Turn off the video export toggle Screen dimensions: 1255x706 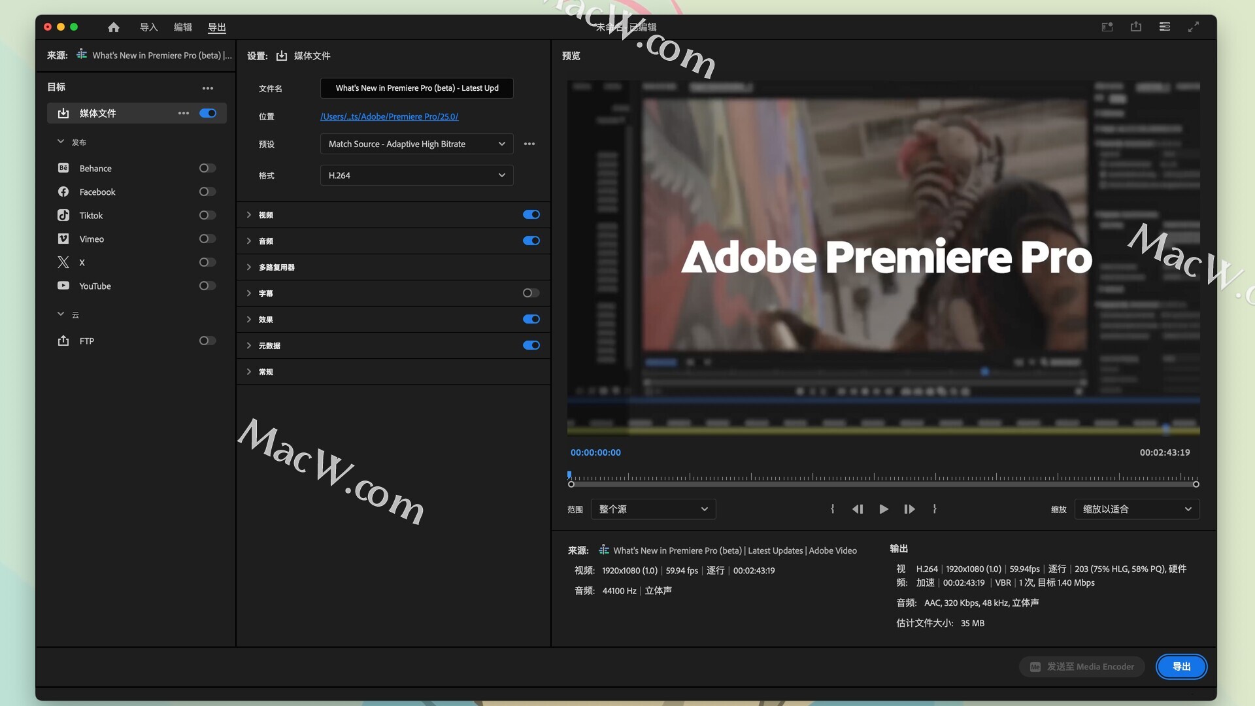tap(531, 214)
